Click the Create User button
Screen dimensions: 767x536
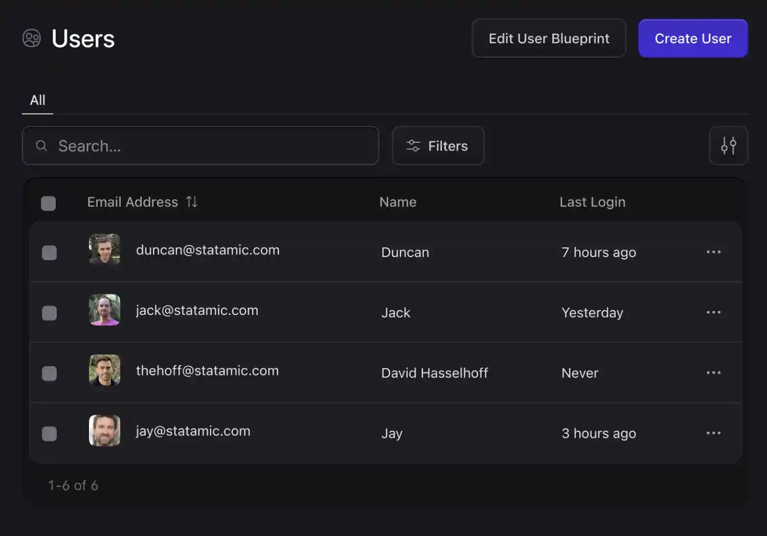(693, 38)
